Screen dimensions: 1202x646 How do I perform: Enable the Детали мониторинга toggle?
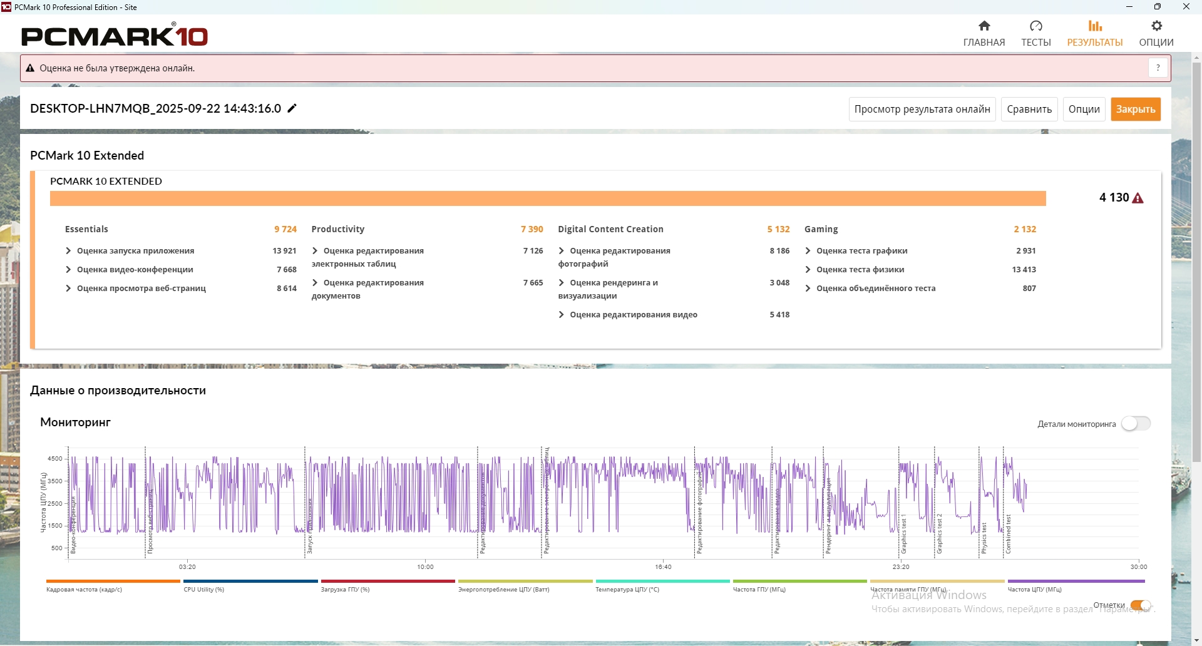[1136, 424]
